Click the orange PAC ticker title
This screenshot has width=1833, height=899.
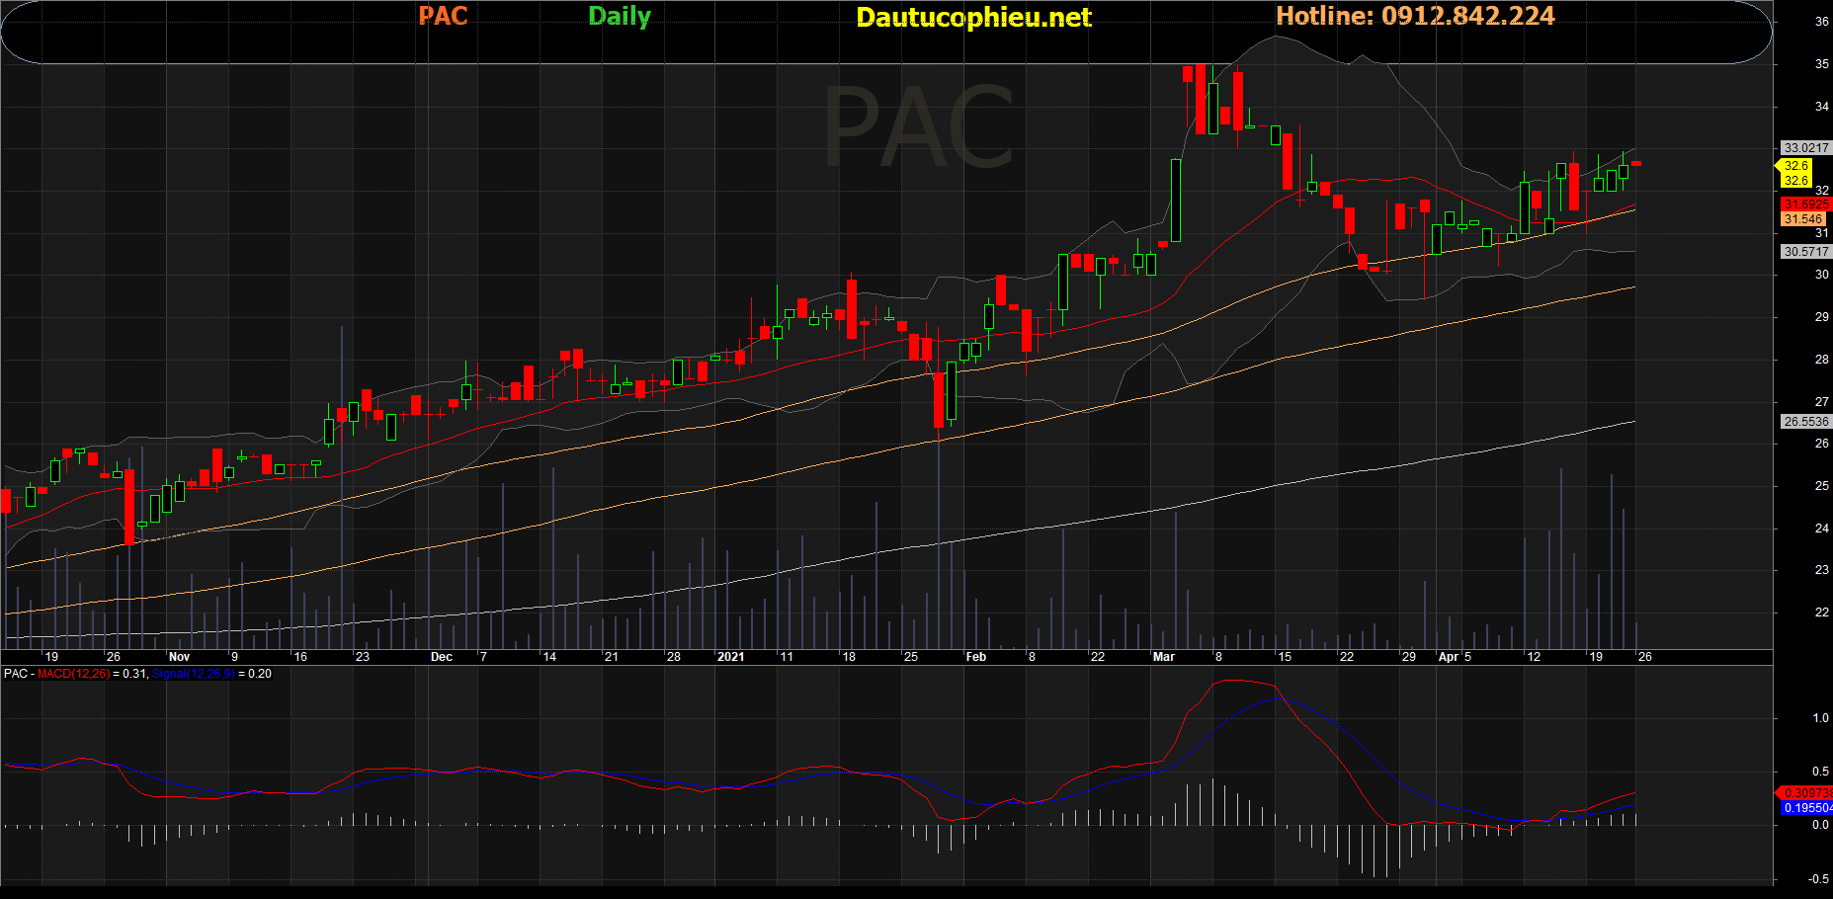click(443, 16)
